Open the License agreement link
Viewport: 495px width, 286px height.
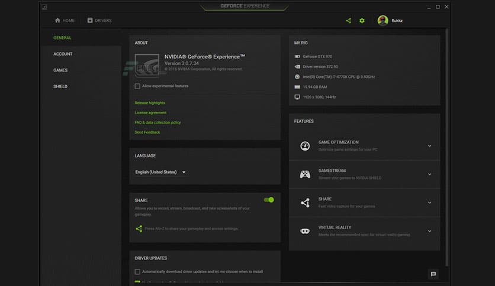[150, 112]
